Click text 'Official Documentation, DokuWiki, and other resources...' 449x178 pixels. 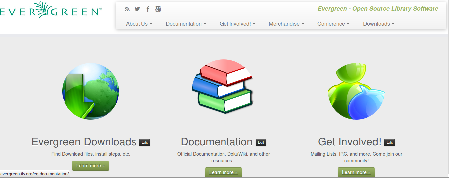pyautogui.click(x=224, y=157)
